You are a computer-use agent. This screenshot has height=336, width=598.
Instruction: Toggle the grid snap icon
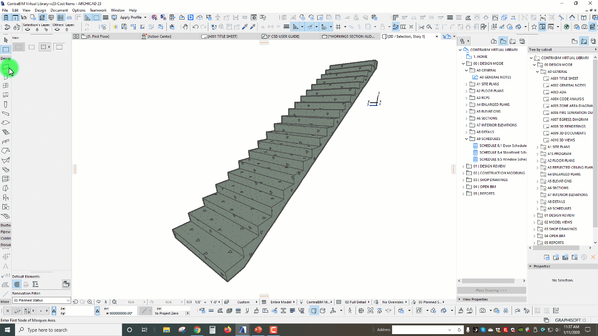338,27
